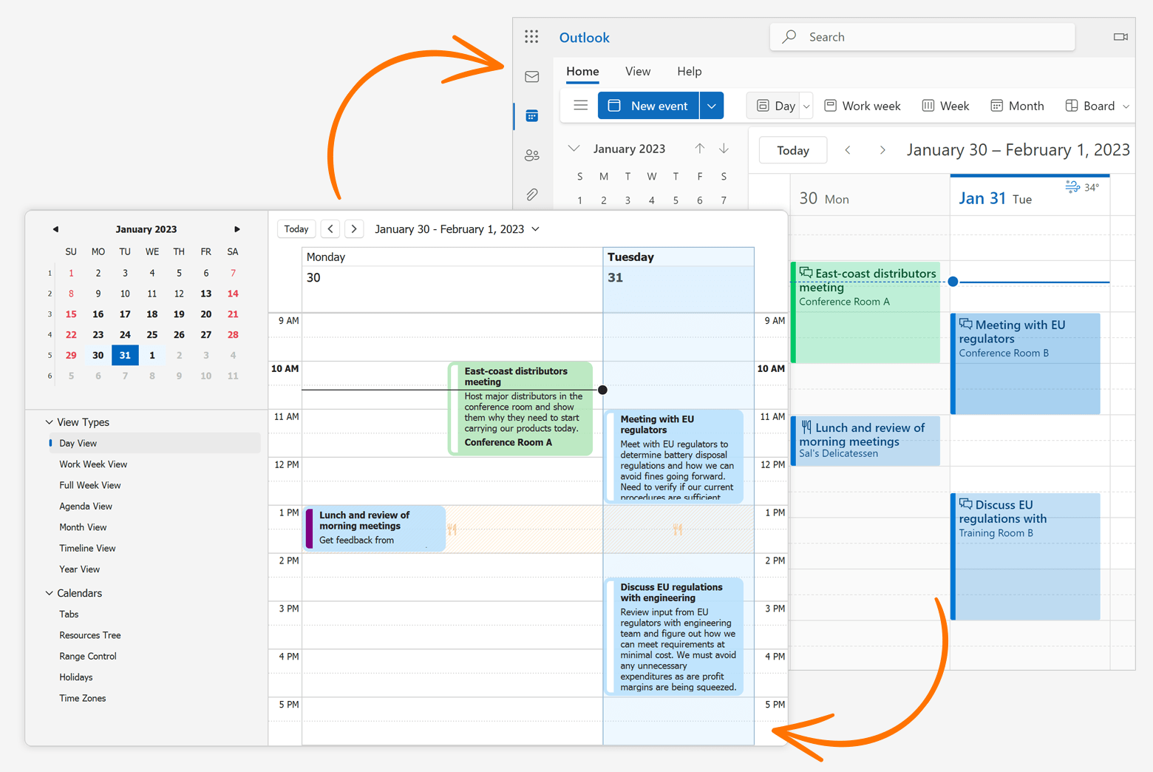
Task: Click the Today button
Action: point(792,149)
